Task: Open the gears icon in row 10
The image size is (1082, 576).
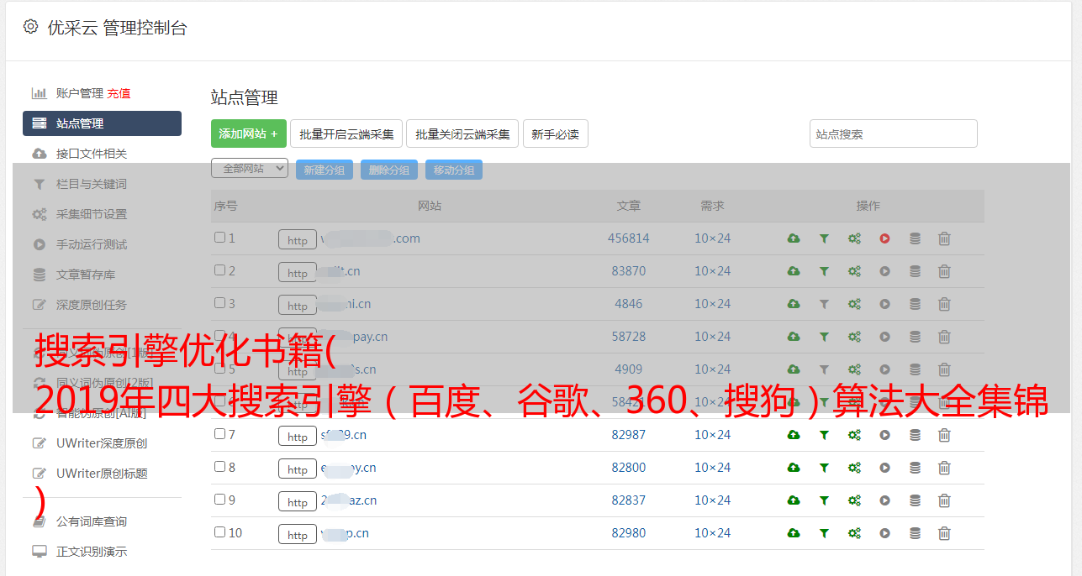Action: coord(854,533)
